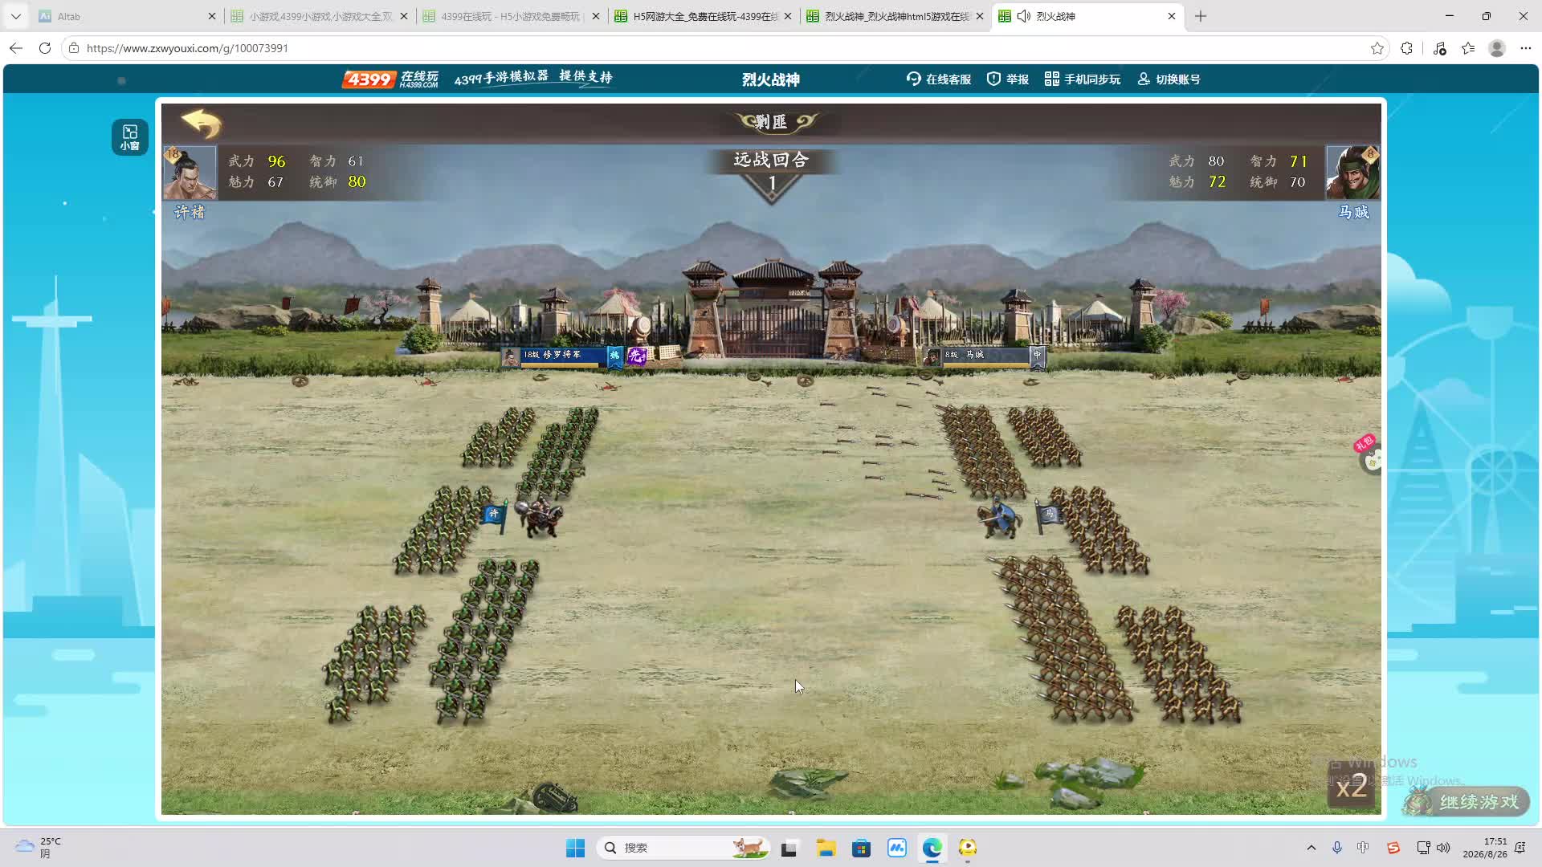Click the microphone tray icon
Viewport: 1542px width, 867px height.
(1337, 848)
